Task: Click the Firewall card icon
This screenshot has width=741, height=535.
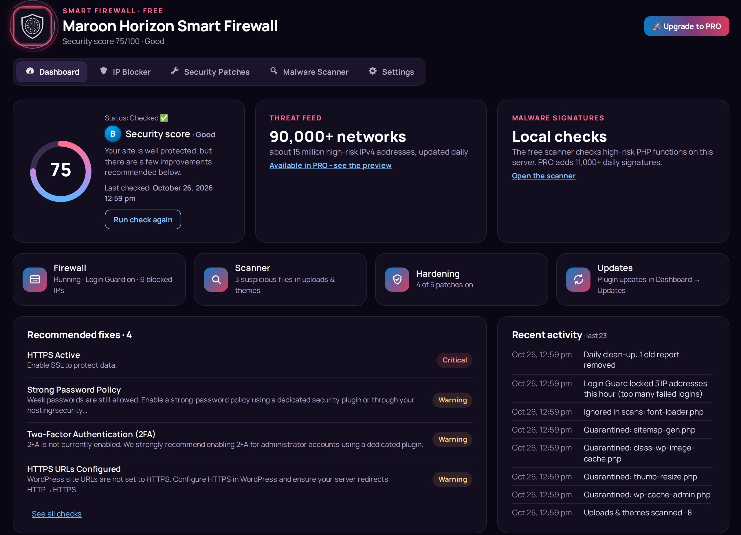Action: click(x=35, y=279)
